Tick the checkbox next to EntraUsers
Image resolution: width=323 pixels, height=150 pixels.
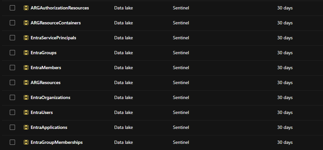tap(12, 112)
